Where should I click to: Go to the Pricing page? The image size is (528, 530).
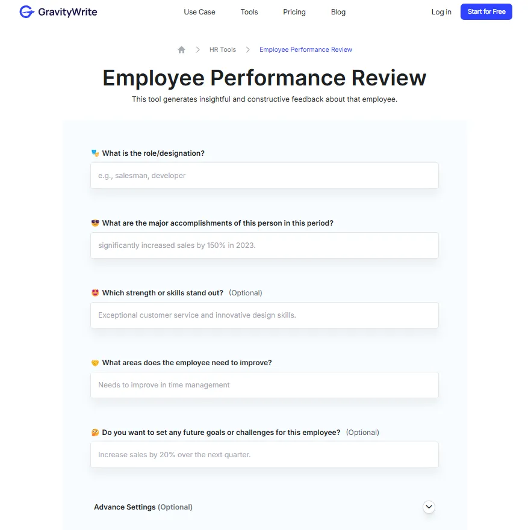click(x=294, y=12)
